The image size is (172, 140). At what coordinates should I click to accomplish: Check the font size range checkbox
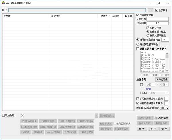(x=142, y=85)
